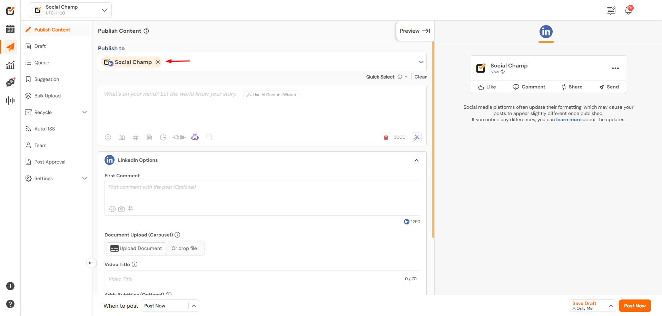The height and width of the screenshot is (316, 662).
Task: Expand the Publish to account dropdown
Action: coord(421,62)
